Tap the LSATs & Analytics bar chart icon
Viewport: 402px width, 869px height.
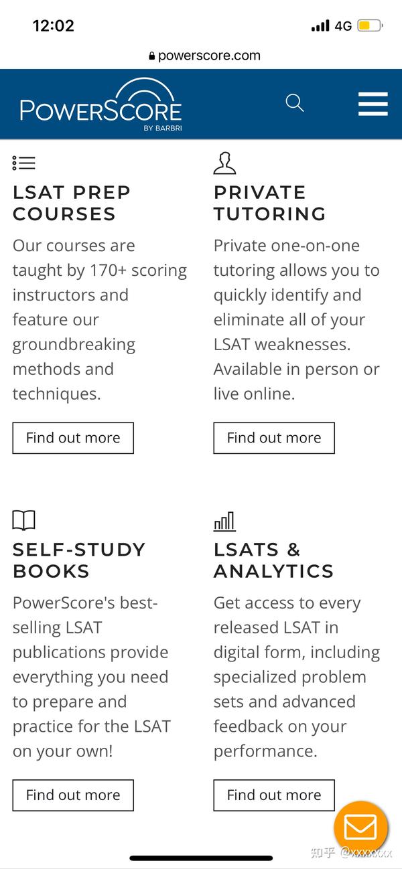[224, 520]
